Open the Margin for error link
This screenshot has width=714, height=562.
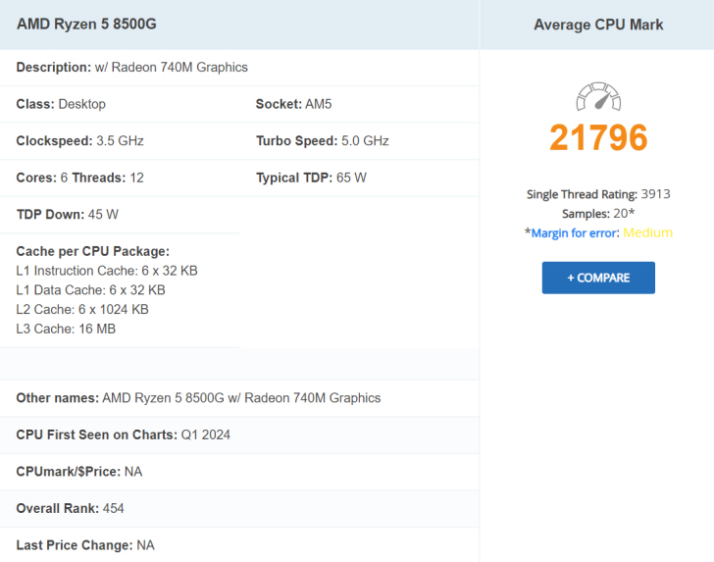coord(575,233)
